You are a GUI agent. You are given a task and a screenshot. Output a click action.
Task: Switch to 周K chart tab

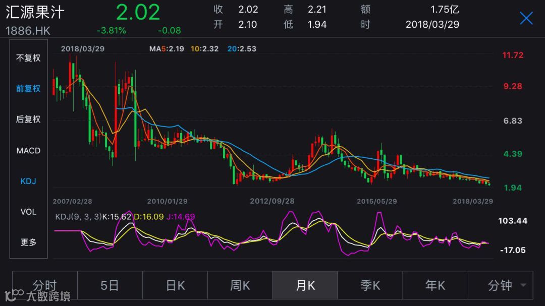pyautogui.click(x=240, y=285)
